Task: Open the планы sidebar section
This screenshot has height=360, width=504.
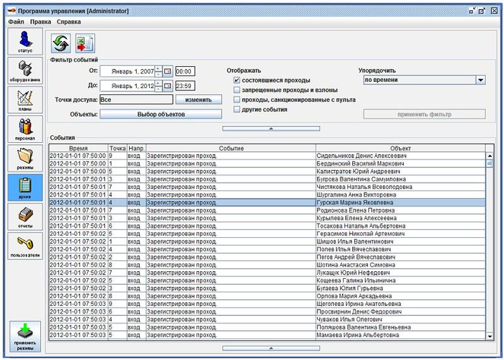Action: click(25, 99)
